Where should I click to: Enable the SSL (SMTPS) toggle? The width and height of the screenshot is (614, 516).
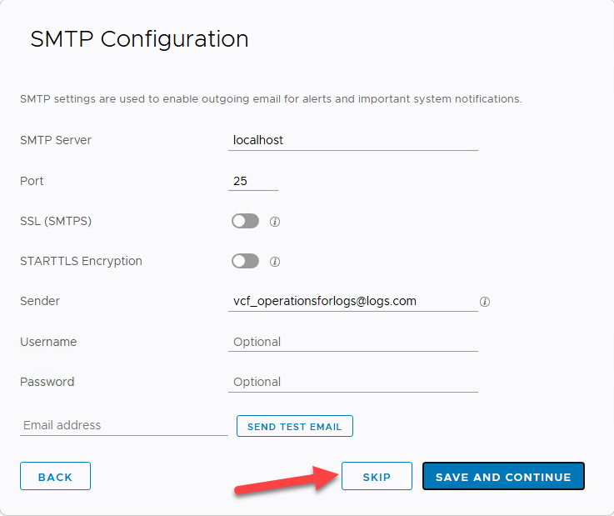[x=245, y=222]
